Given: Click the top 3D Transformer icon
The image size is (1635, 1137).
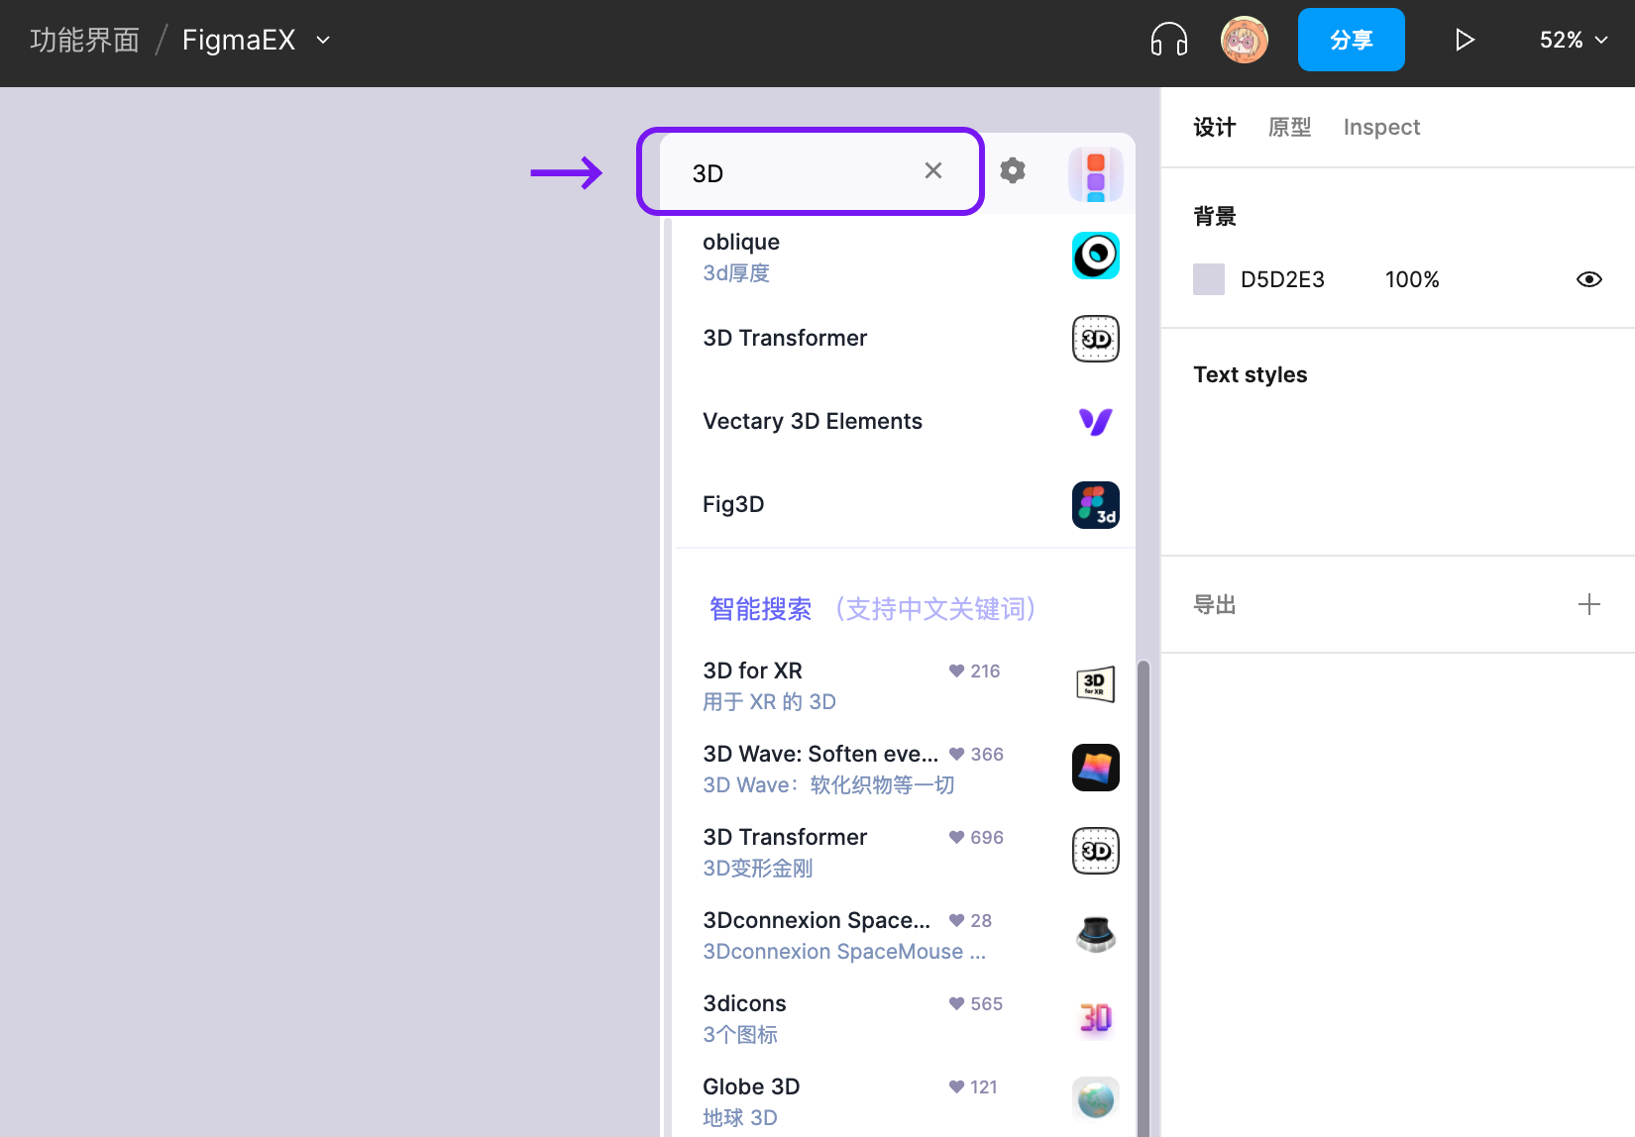Looking at the screenshot, I should (x=1096, y=339).
